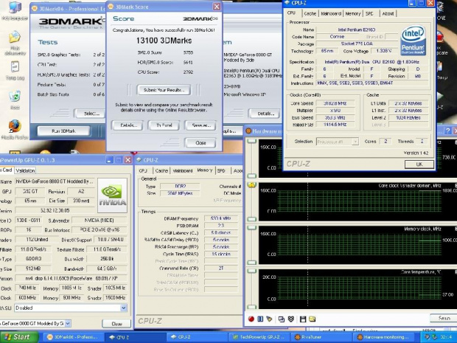
Task: Open the Windows Start menu
Action: tap(19, 337)
